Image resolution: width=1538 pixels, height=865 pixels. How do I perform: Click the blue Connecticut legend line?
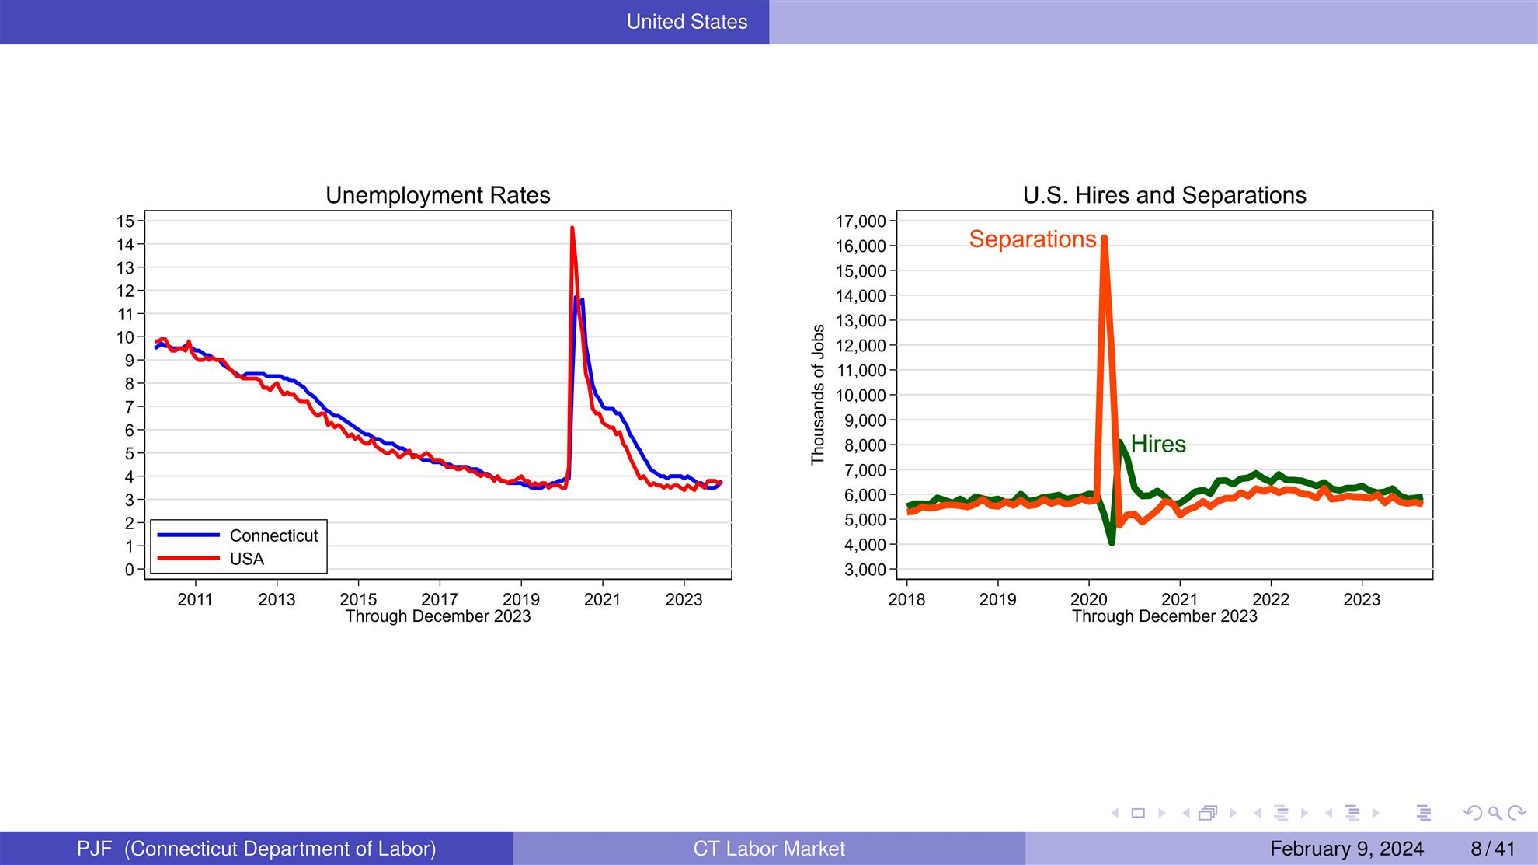(189, 535)
